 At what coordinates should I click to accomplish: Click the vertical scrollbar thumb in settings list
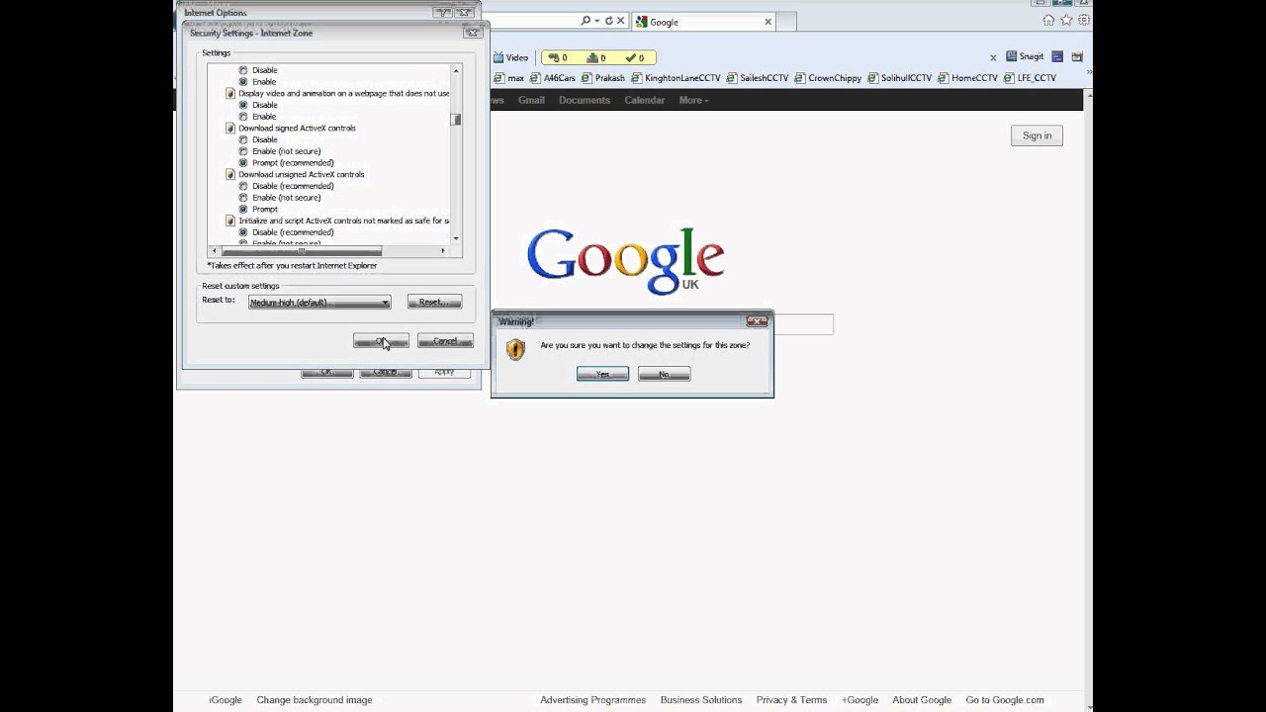coord(456,120)
